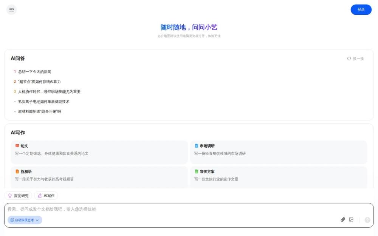The width and height of the screenshot is (378, 236).
Task: Click the green 宣传方案 document icon
Action: point(197,171)
